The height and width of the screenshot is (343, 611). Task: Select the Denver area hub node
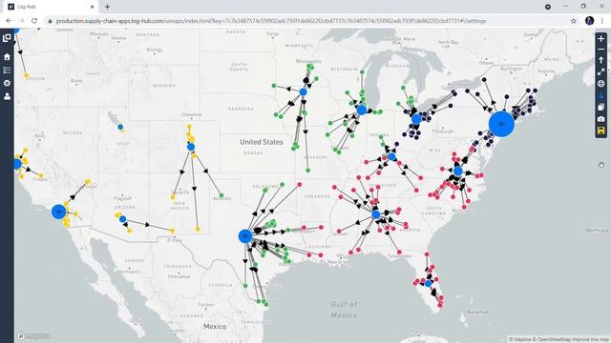tap(191, 147)
